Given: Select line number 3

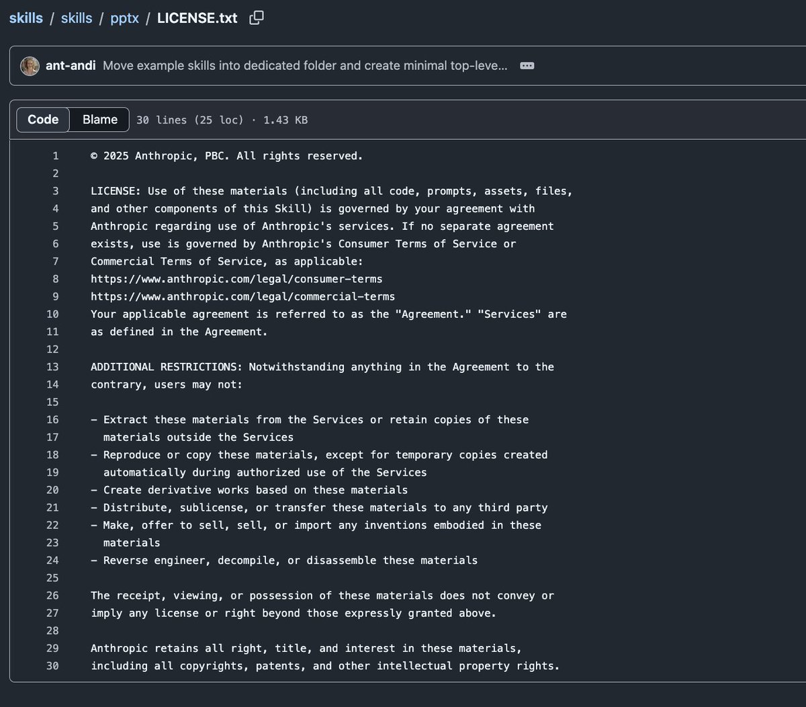Looking at the screenshot, I should [56, 191].
